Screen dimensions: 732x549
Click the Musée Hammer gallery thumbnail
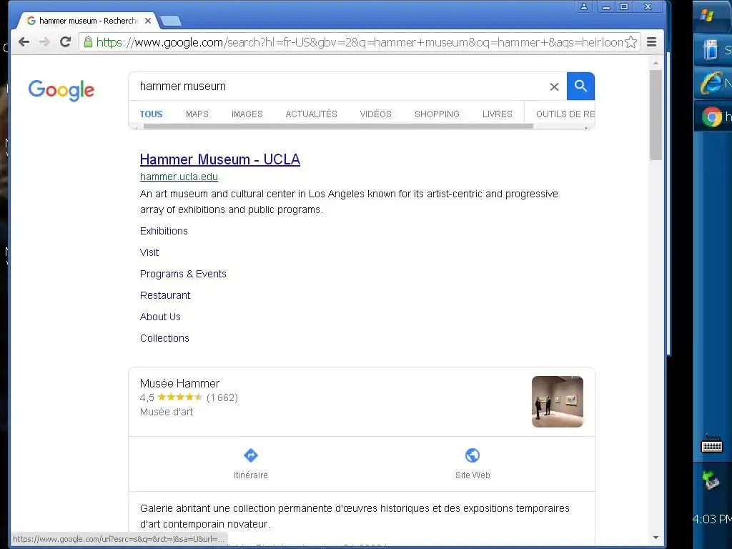[558, 402]
